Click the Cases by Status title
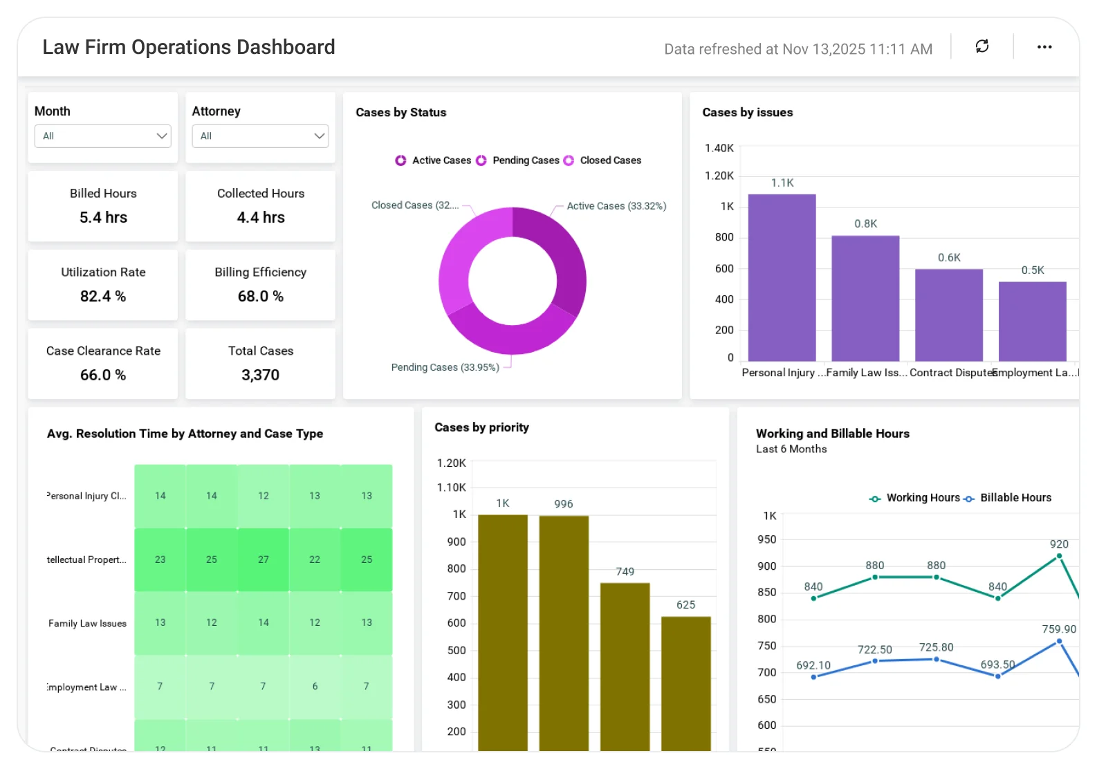Screen dimensions: 1097x769 pos(400,112)
